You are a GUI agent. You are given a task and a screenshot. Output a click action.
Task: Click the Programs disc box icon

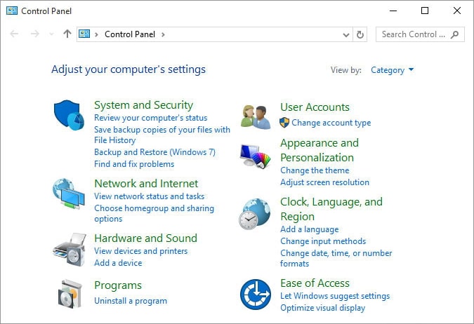[x=69, y=293]
